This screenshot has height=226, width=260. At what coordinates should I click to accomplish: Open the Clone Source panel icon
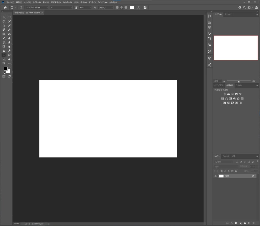click(209, 45)
